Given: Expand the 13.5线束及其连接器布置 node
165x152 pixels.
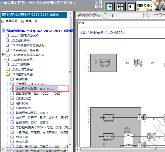Looking at the screenshot, I should point(3,54).
